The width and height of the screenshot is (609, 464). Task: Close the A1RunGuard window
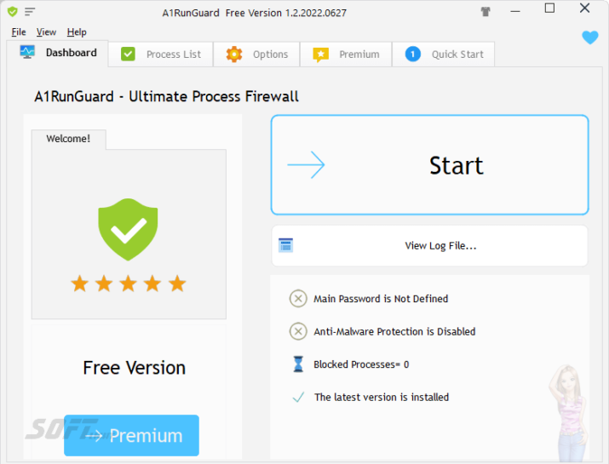(x=584, y=9)
